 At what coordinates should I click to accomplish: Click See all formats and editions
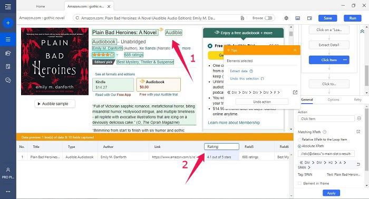click(115, 74)
